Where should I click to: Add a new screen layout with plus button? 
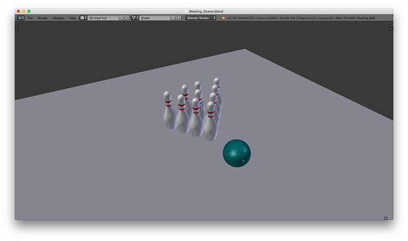pos(122,18)
